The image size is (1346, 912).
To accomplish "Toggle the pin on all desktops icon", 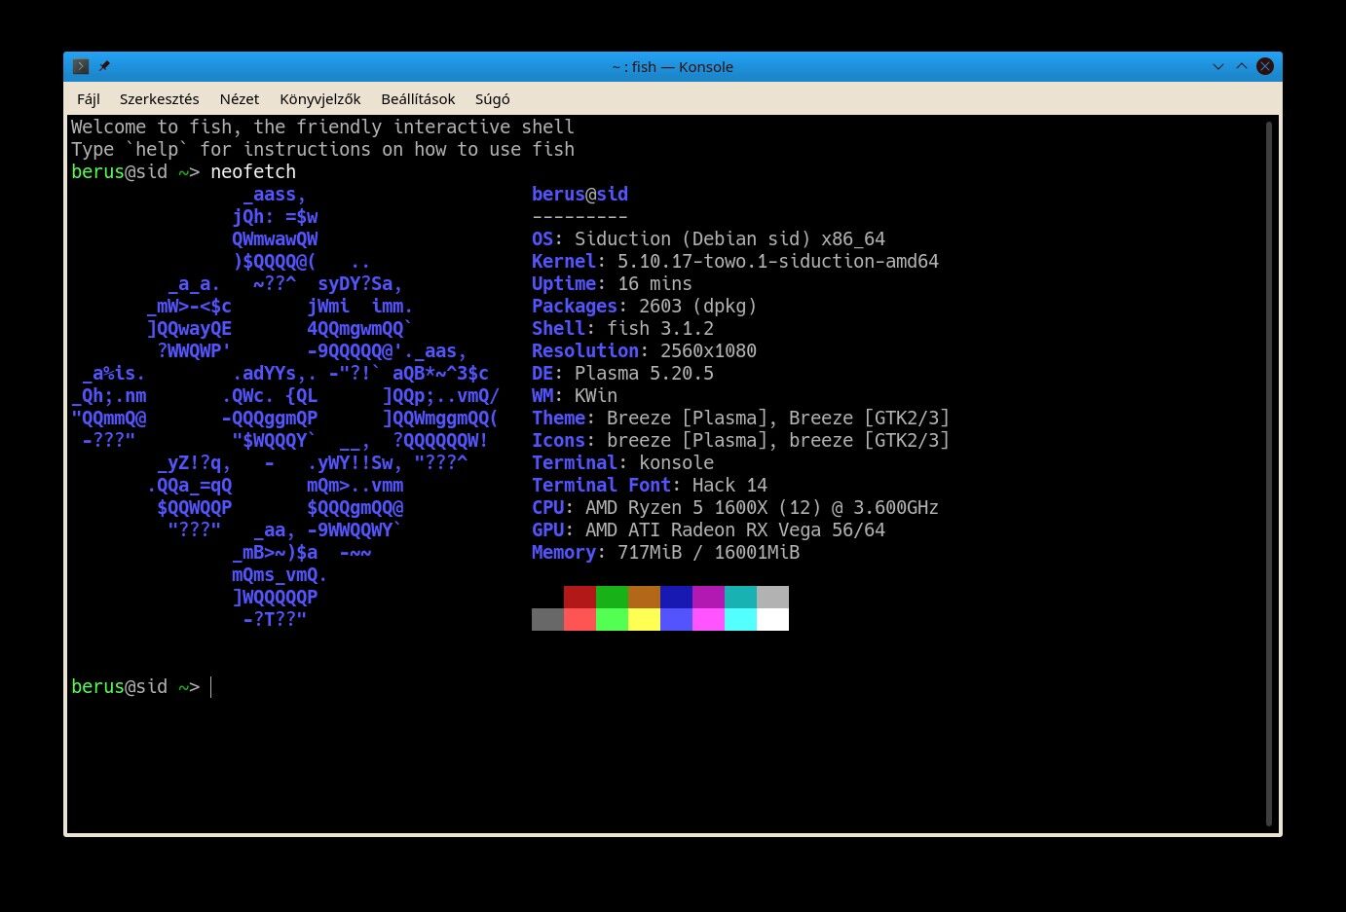I will tap(104, 66).
